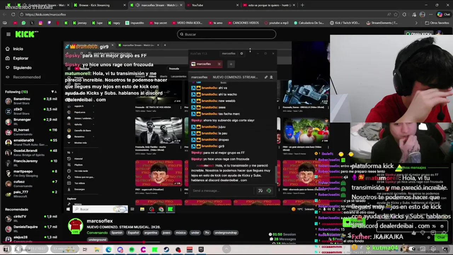Close the marcsoflex tab in KickTalk
The height and width of the screenshot is (255, 453).
tap(219, 64)
